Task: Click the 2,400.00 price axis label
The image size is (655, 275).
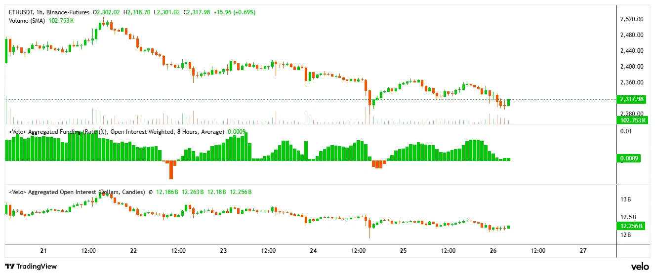Action: [631, 67]
